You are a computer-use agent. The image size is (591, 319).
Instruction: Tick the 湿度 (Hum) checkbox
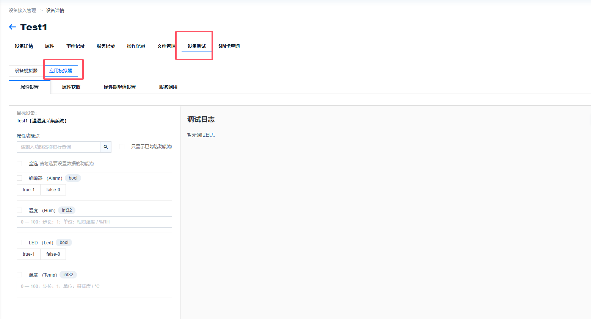19,210
